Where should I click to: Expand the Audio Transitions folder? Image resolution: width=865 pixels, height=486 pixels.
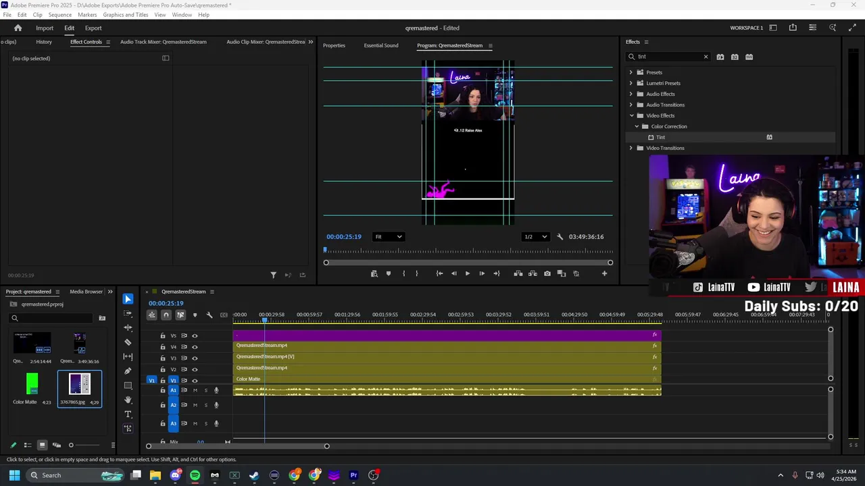[x=631, y=105]
